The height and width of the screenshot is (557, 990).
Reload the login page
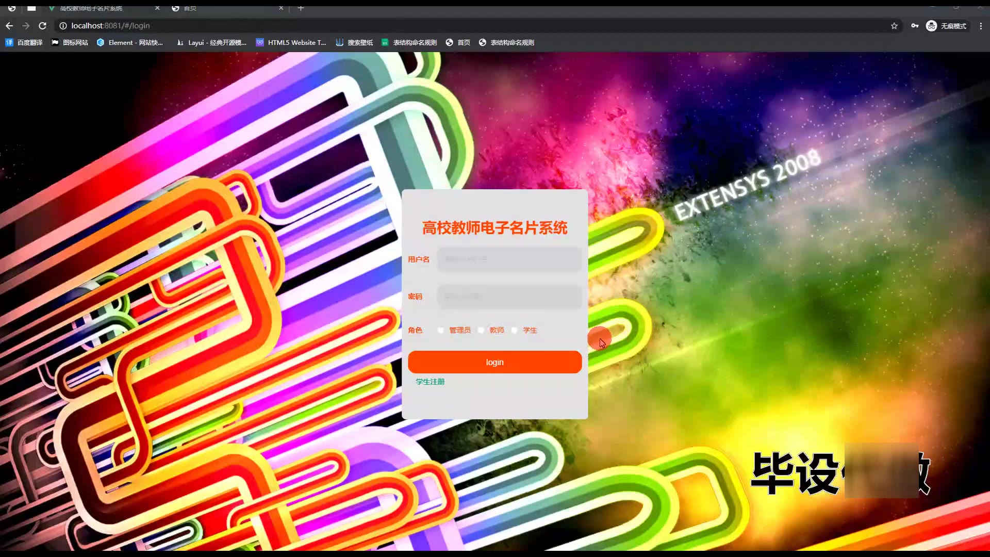point(42,26)
